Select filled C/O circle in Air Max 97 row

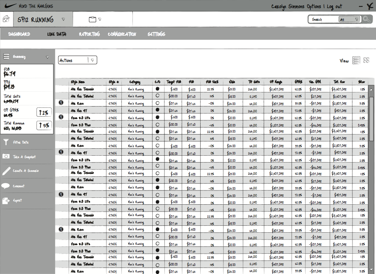click(x=158, y=109)
